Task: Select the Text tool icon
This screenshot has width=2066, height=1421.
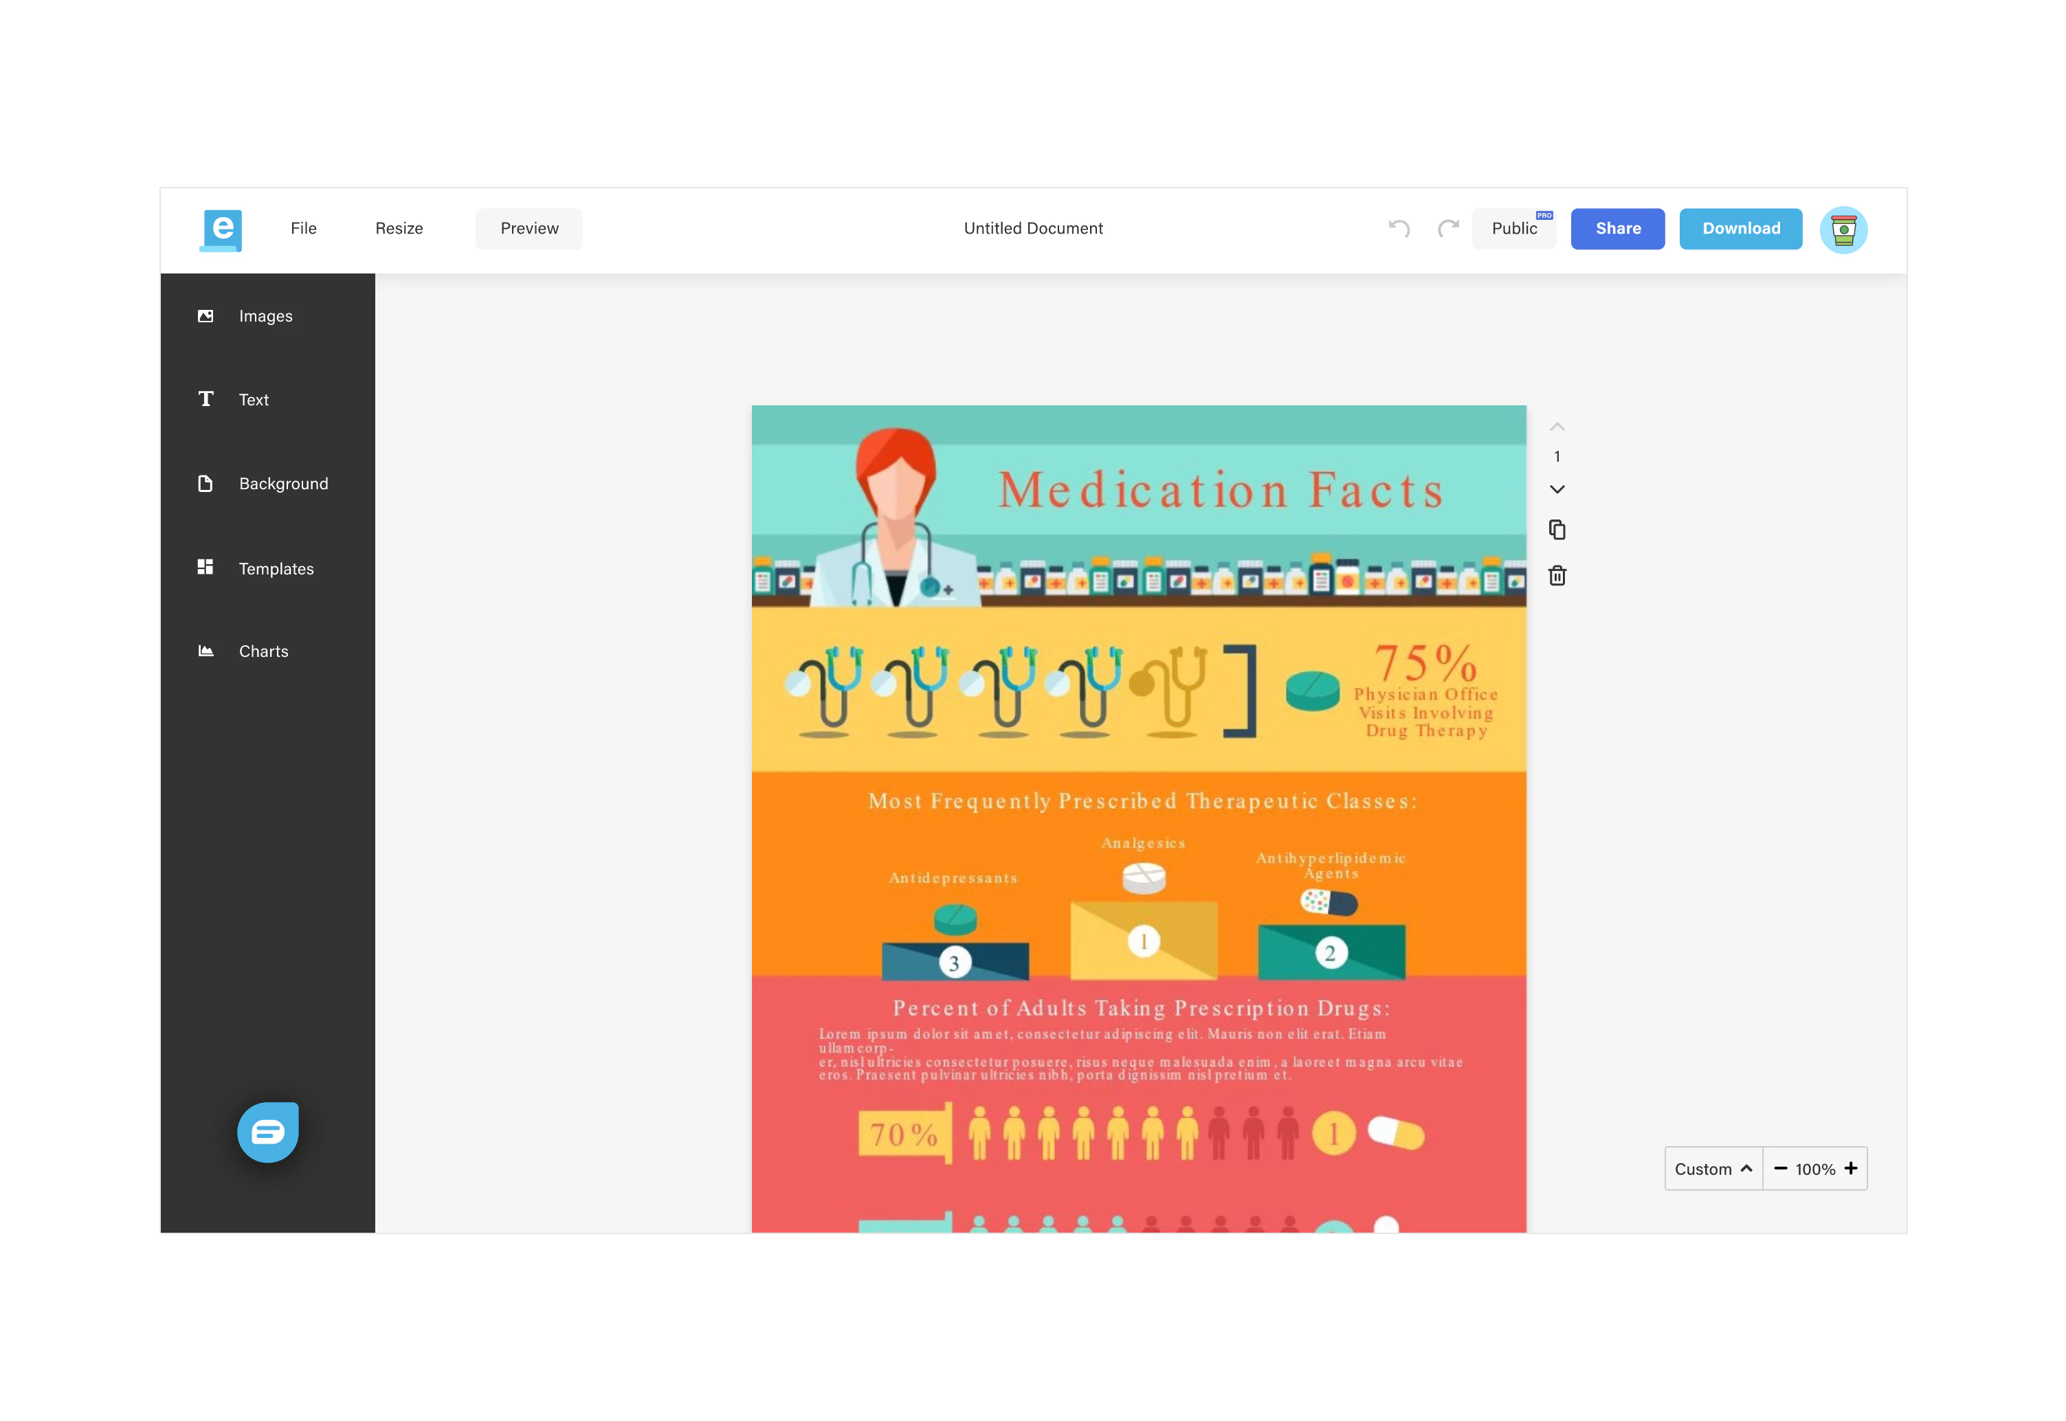Action: click(x=206, y=399)
